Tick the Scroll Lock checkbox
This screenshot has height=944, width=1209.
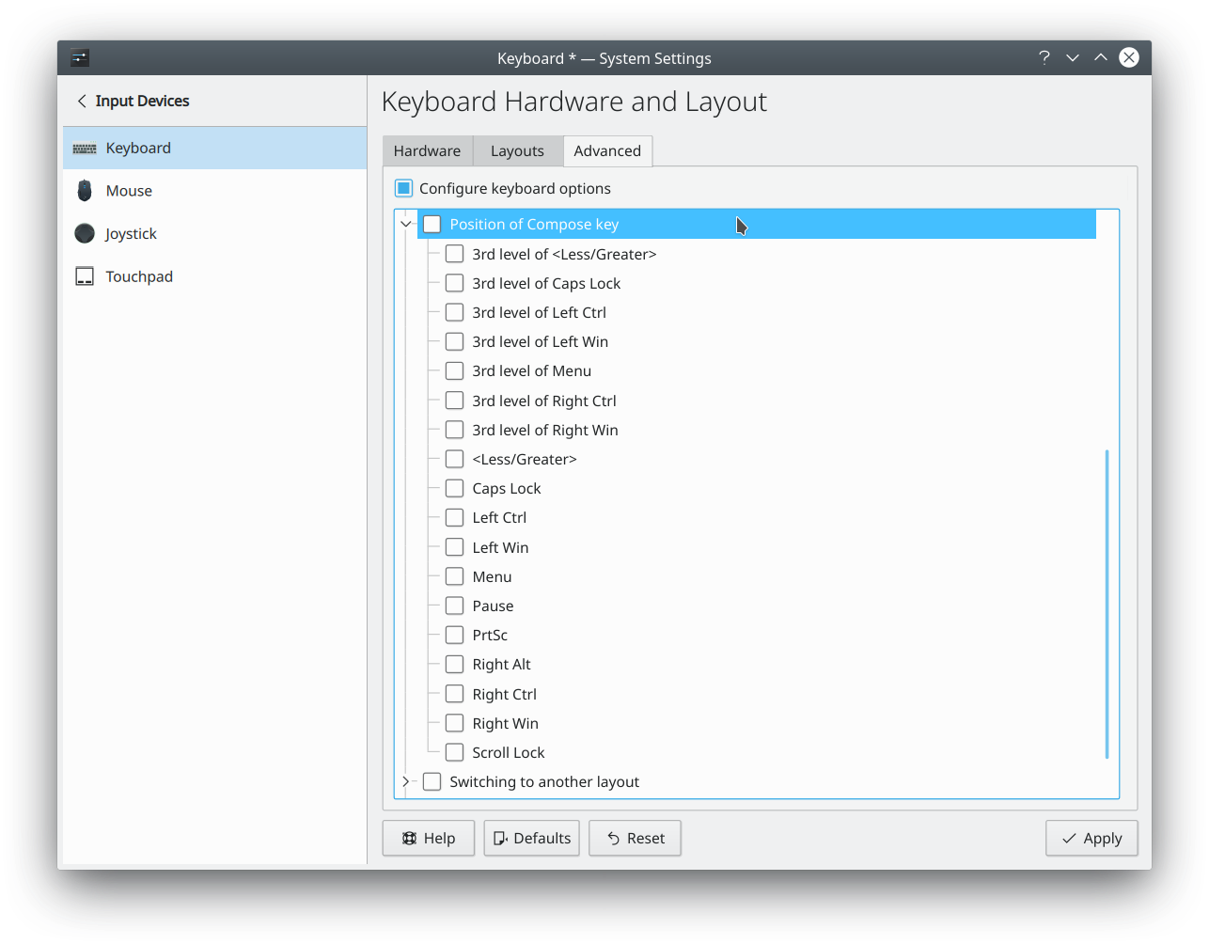click(x=455, y=752)
